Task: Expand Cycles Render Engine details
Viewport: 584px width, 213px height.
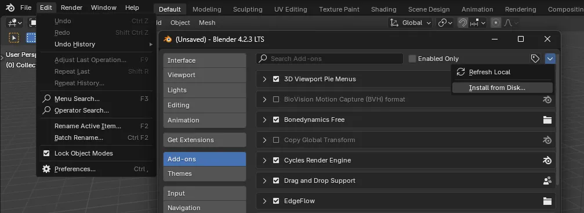Action: pyautogui.click(x=264, y=160)
